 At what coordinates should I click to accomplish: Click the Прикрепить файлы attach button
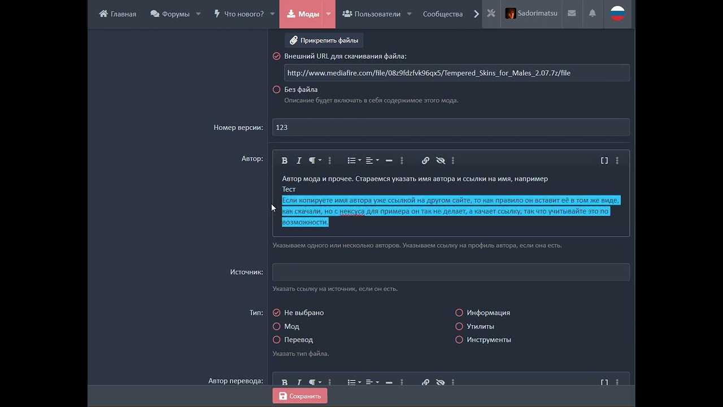[324, 40]
